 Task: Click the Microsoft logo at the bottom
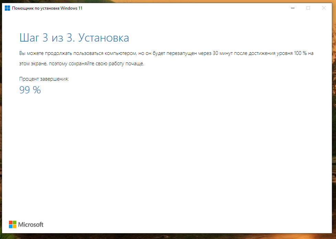(x=26, y=225)
